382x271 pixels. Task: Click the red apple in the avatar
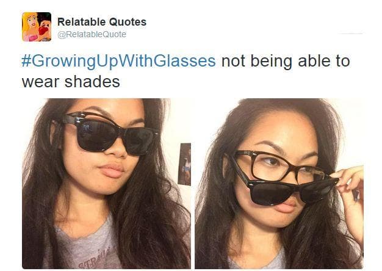[43, 31]
